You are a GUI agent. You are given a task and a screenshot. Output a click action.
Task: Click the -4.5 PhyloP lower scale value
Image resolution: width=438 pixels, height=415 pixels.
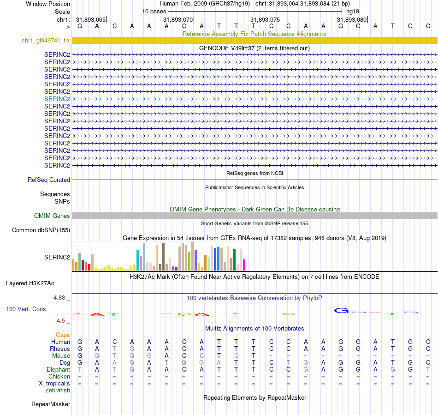pos(60,321)
